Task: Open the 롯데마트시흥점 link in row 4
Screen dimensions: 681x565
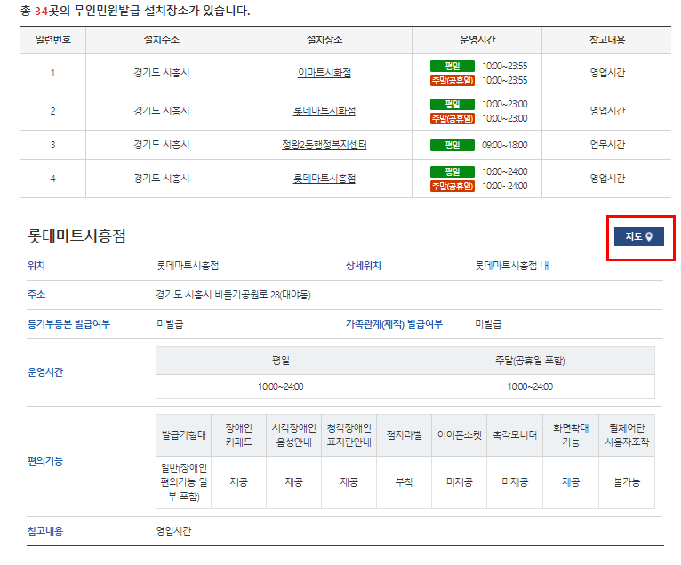Action: coord(324,179)
